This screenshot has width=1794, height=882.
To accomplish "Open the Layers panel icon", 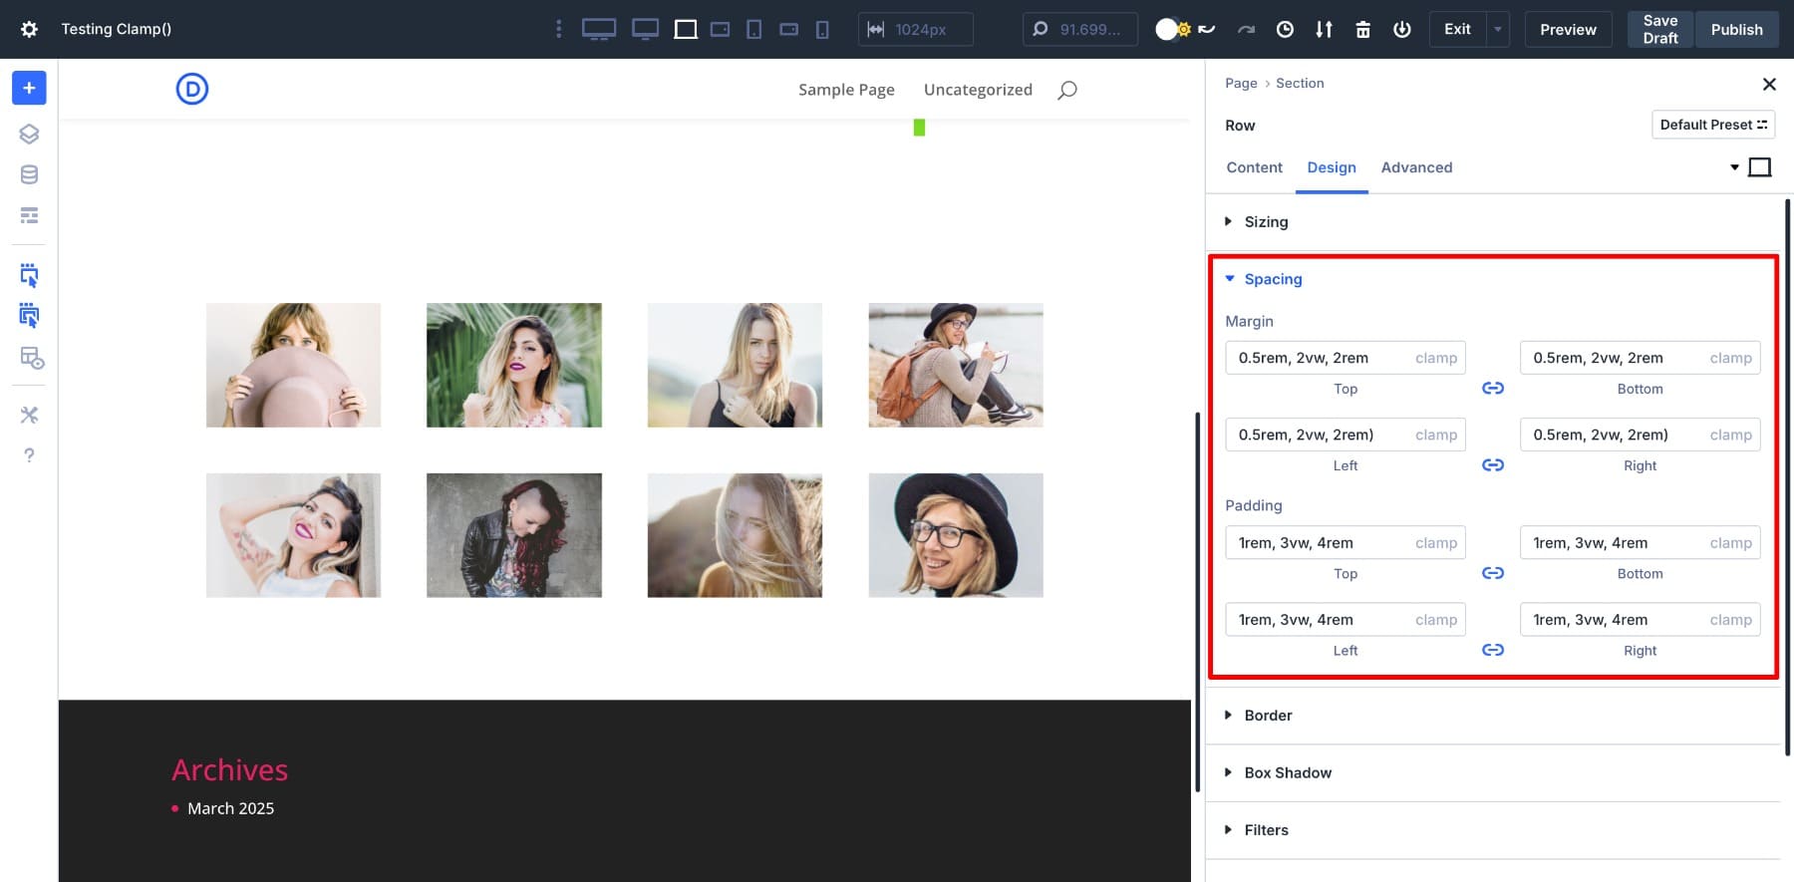I will 29,134.
